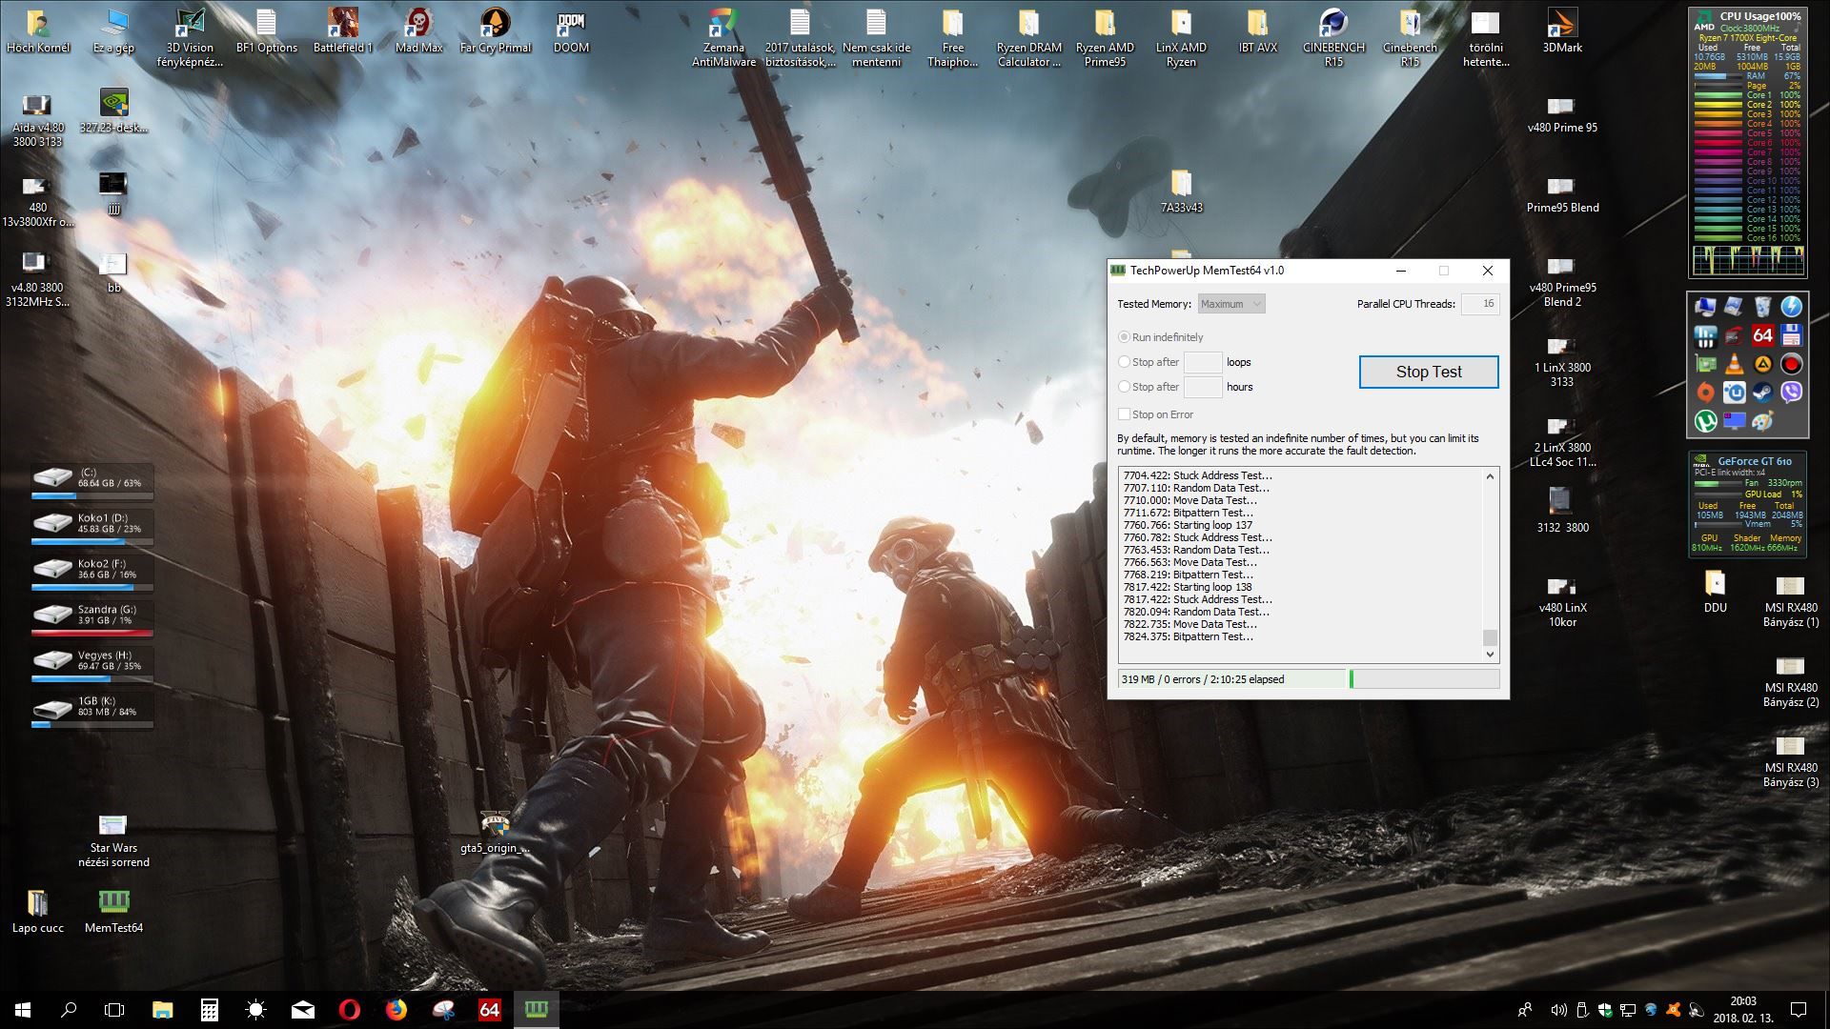
Task: Open the Far Cry Primal desktop shortcut
Action: (495, 31)
